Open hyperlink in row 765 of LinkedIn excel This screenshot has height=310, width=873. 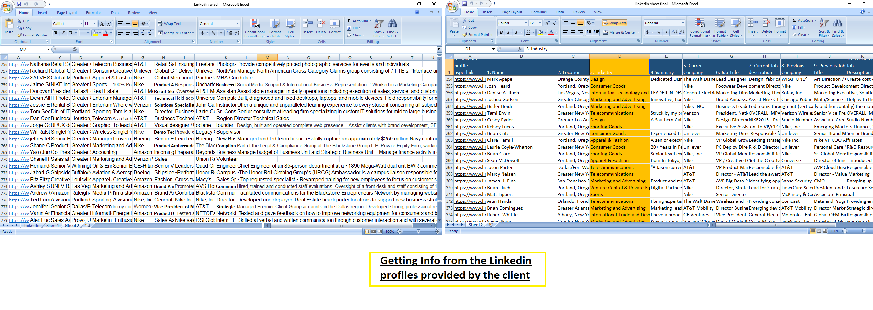(19, 125)
